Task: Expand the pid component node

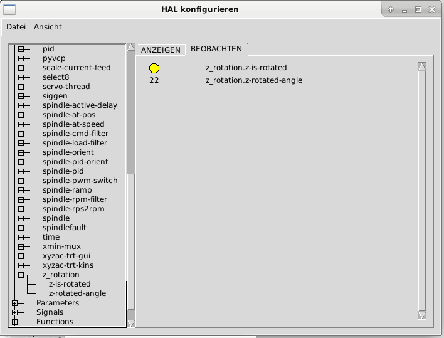Action: [x=21, y=49]
